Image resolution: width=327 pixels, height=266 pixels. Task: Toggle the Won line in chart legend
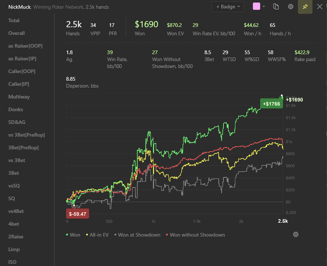(73, 235)
